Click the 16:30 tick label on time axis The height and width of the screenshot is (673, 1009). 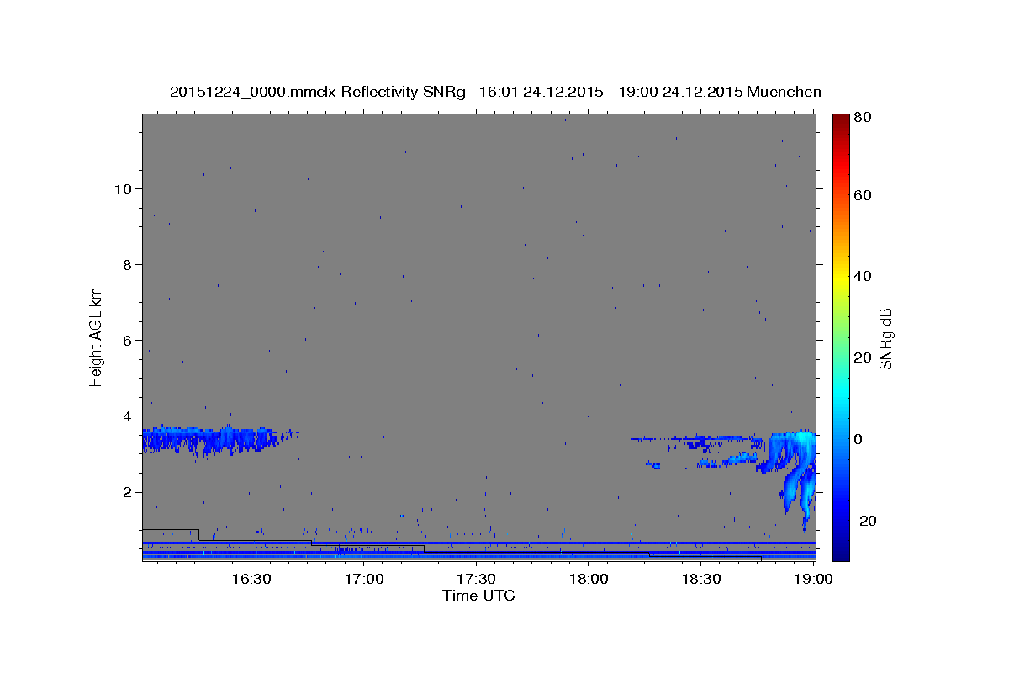click(251, 579)
